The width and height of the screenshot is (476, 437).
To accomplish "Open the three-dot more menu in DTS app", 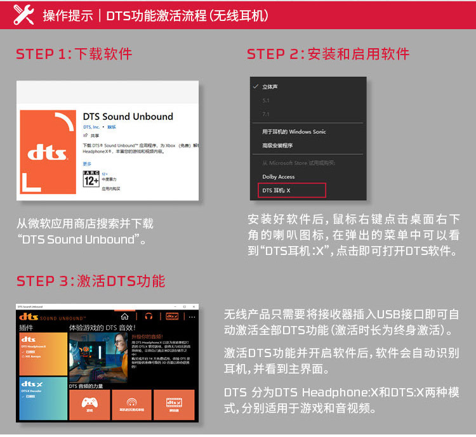I will 192,317.
